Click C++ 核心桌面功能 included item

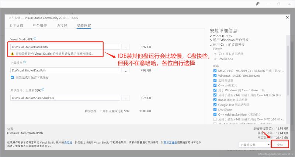coord(231,54)
